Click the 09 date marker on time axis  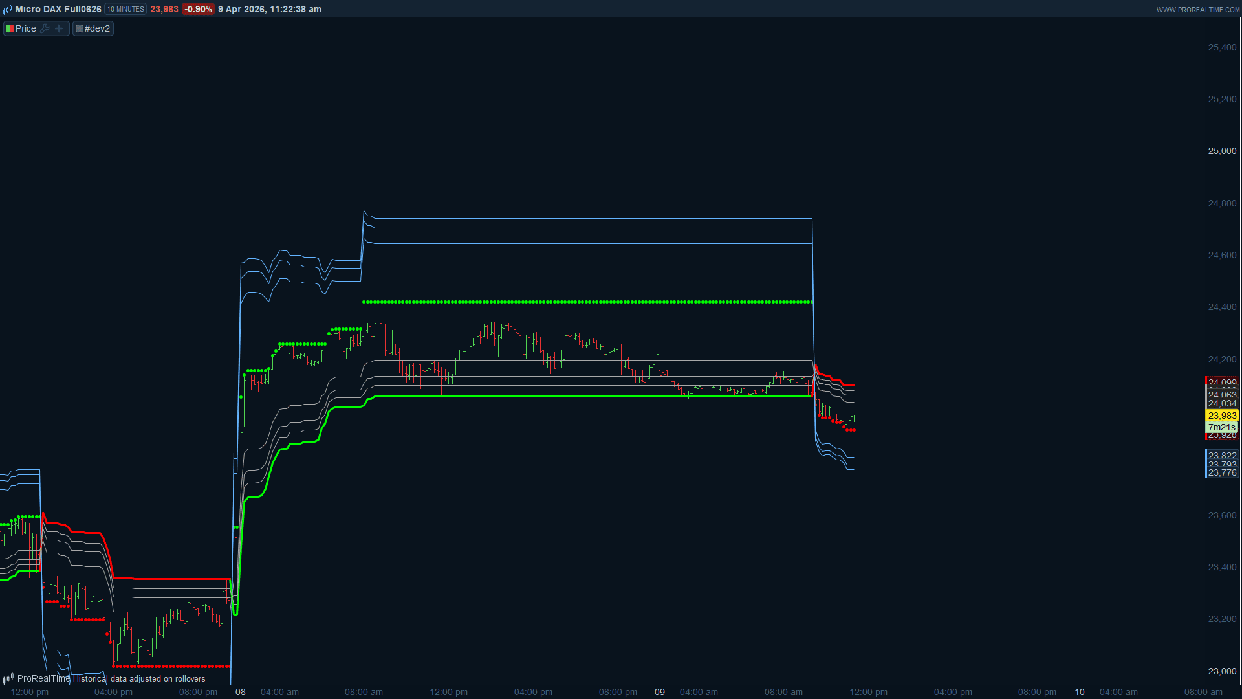pos(659,692)
